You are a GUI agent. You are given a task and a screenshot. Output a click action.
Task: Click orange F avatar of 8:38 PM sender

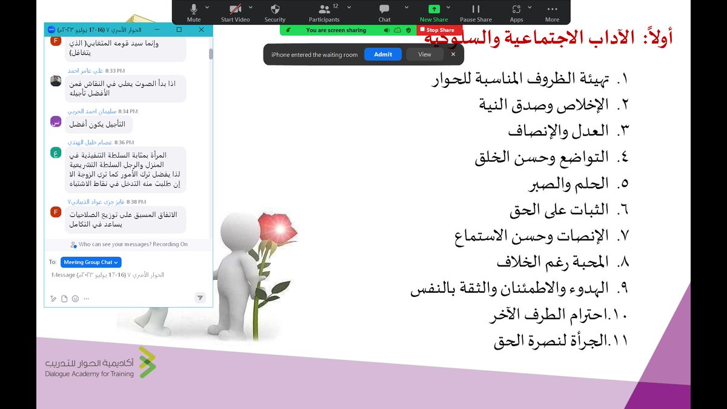(56, 211)
